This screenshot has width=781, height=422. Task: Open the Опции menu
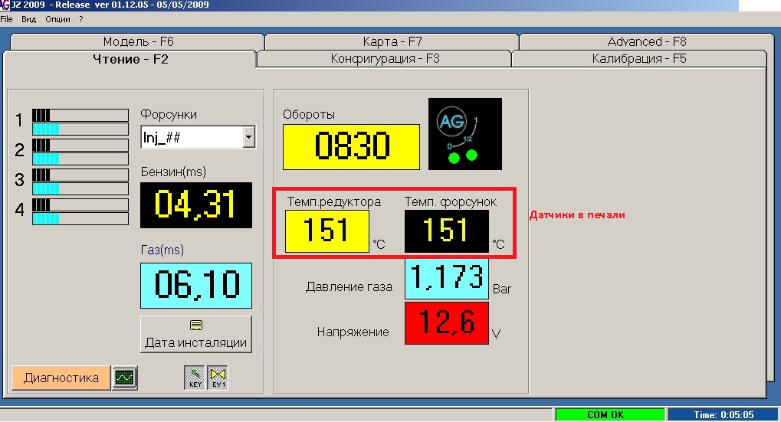point(57,18)
